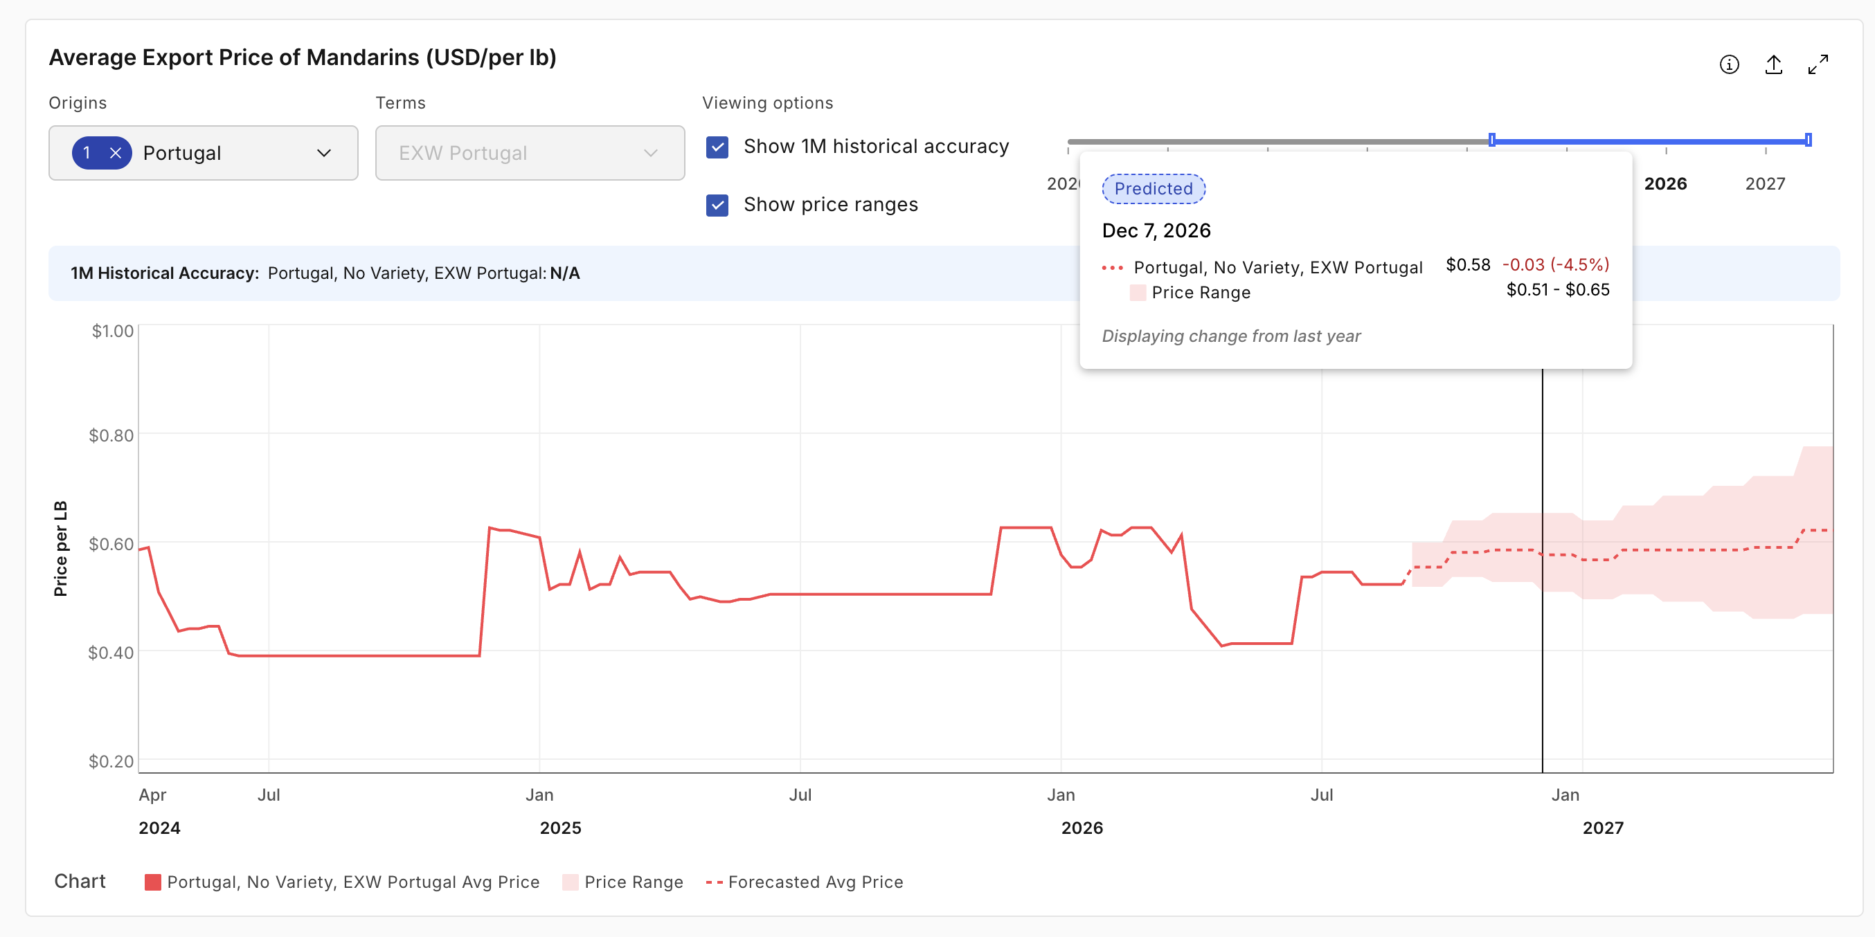Select 2026 on the timeline range
Viewport: 1875px width, 937px height.
point(1665,184)
